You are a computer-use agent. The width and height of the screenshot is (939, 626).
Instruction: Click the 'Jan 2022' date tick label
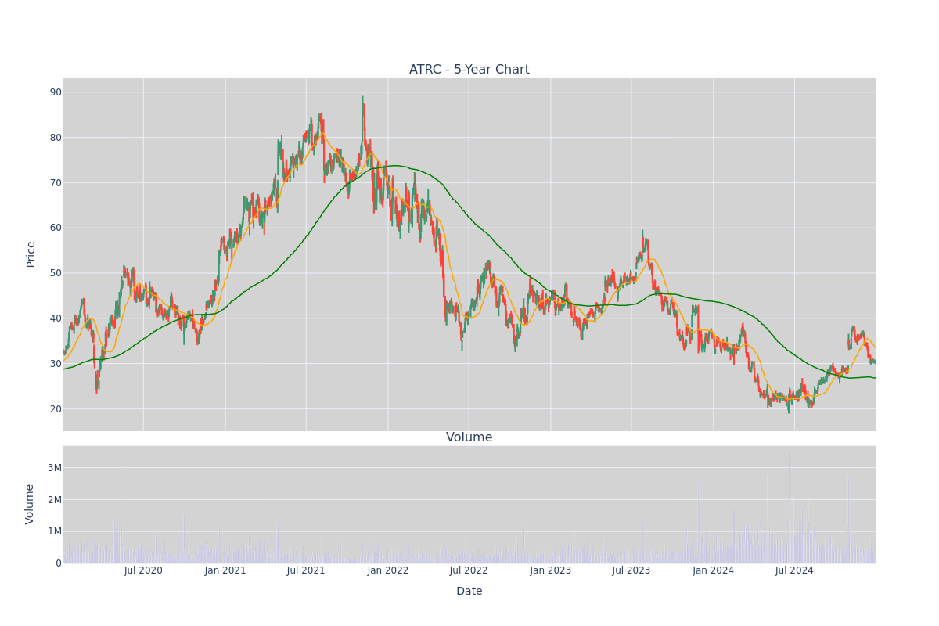pyautogui.click(x=388, y=570)
